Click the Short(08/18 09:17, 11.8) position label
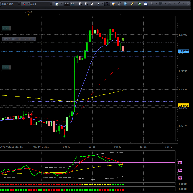Viewport: 193px width, 193px height. (19, 39)
